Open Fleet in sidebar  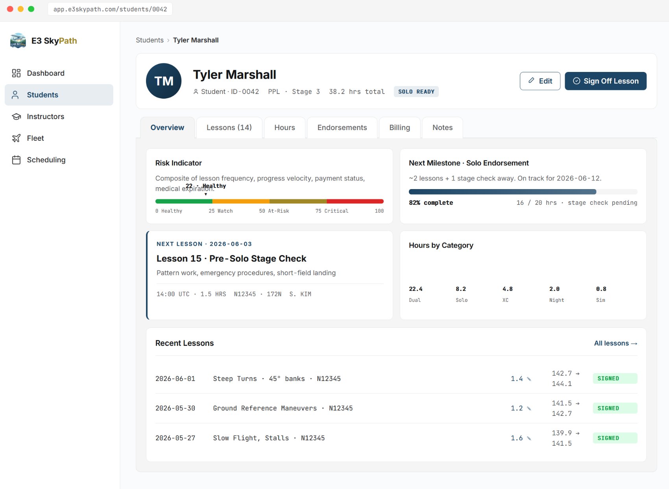[x=59, y=138]
